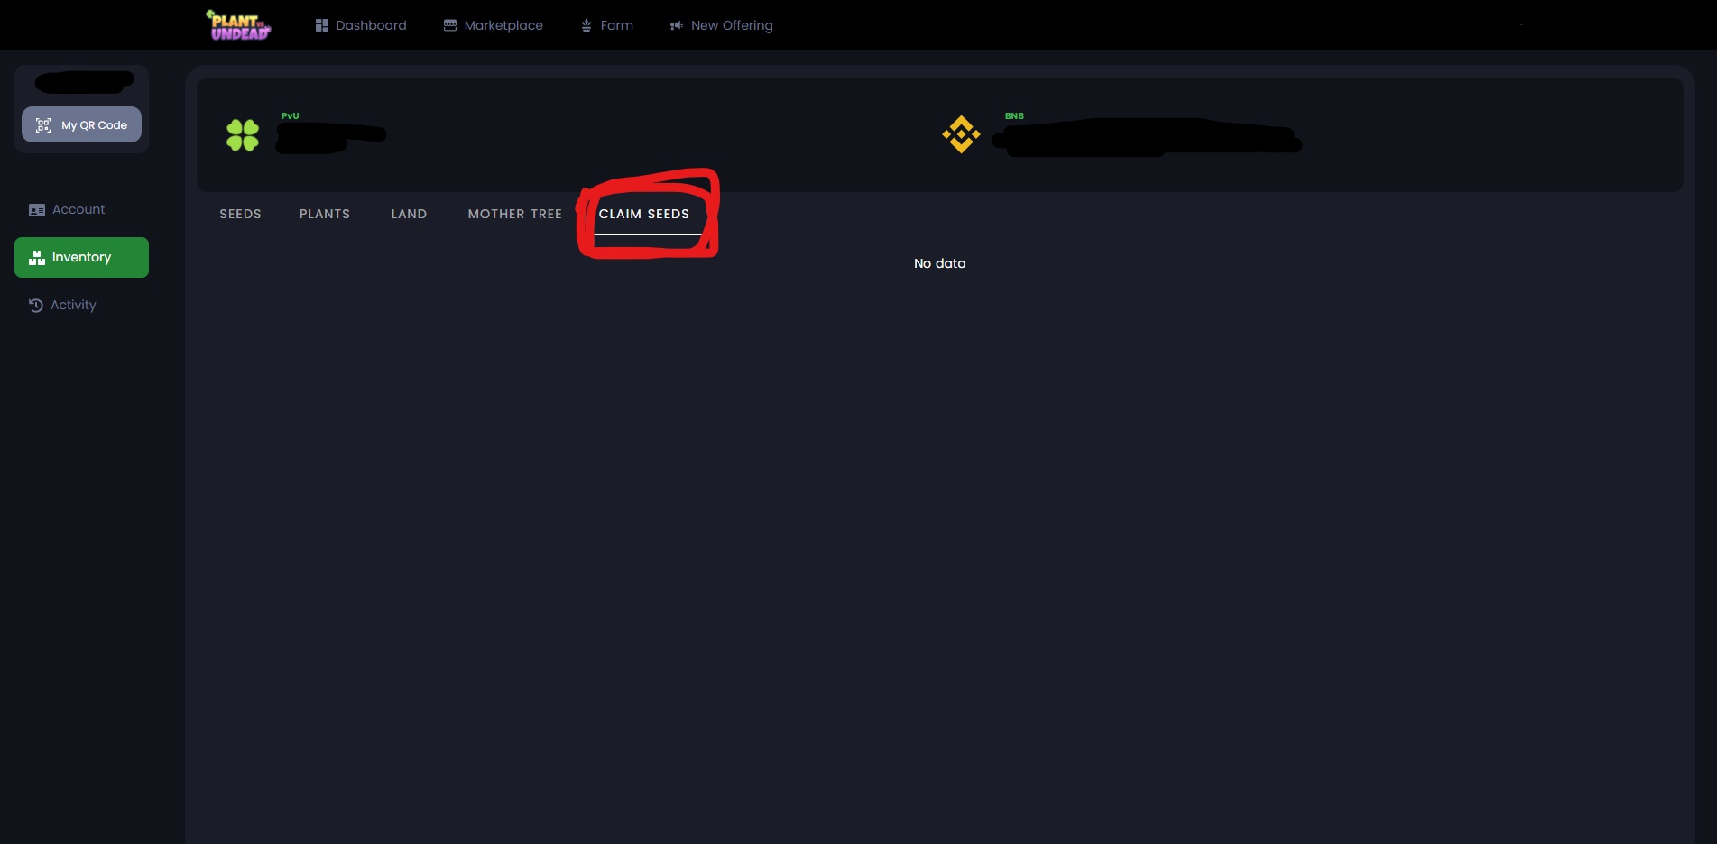The height and width of the screenshot is (844, 1717).
Task: Open the Account section in sidebar
Action: (67, 209)
